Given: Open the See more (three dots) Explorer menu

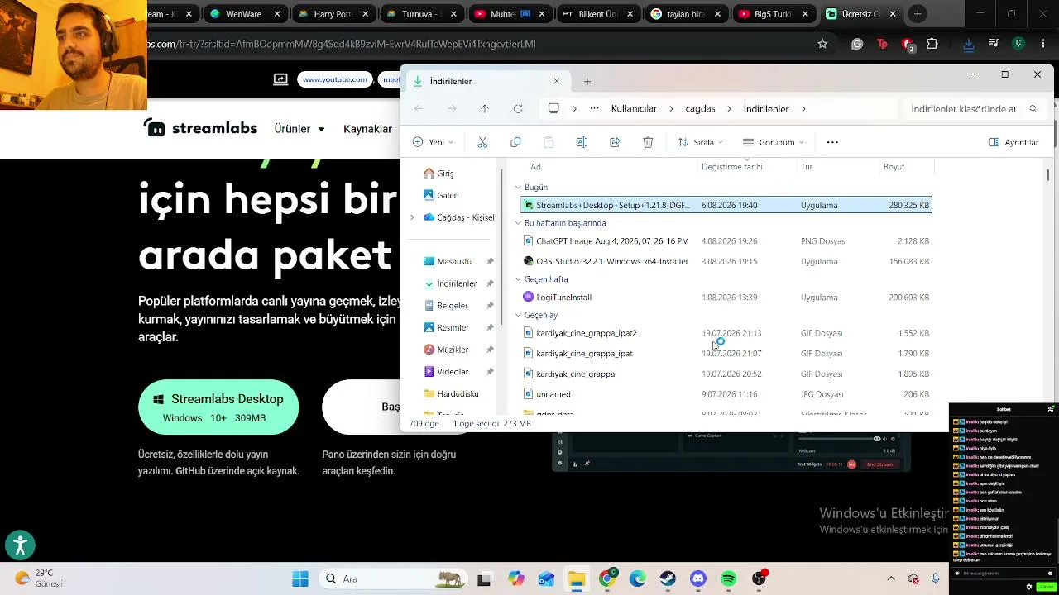Looking at the screenshot, I should [x=832, y=142].
